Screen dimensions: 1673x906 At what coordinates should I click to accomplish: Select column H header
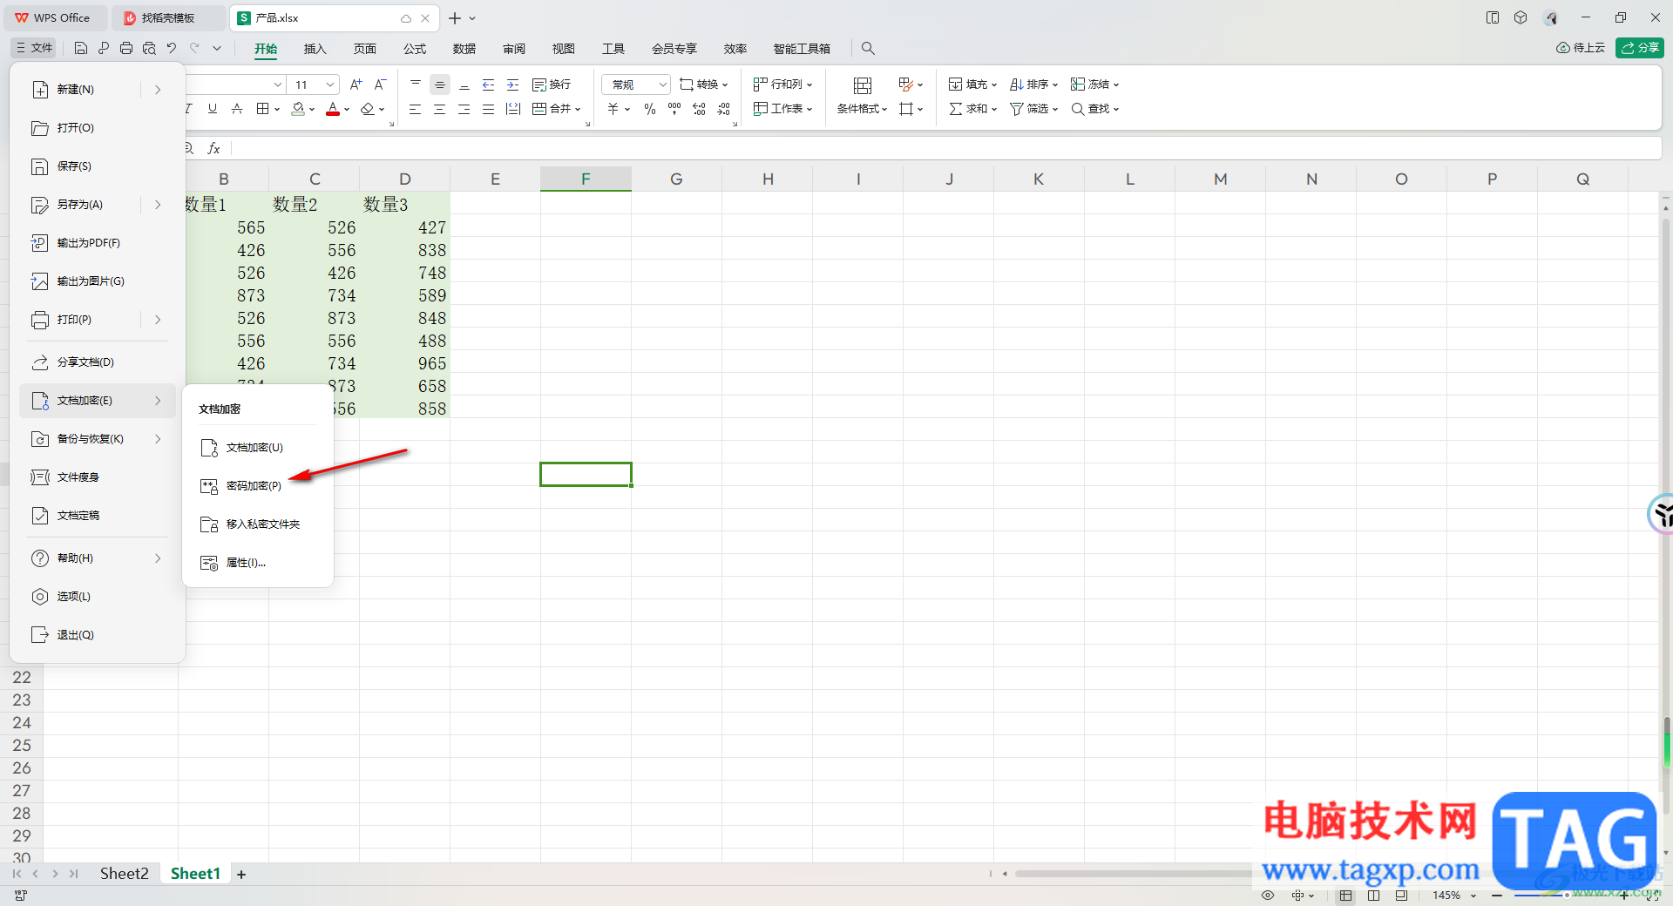(768, 179)
